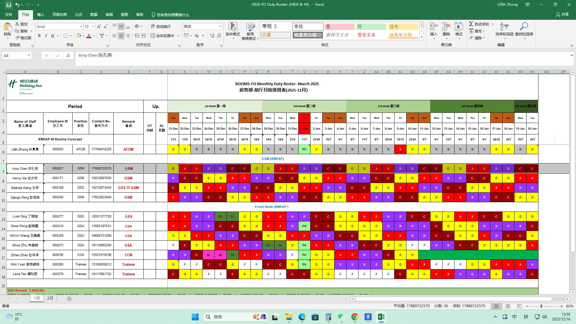This screenshot has height=324, width=576.
Task: Toggle Bold formatting
Action: [39, 36]
